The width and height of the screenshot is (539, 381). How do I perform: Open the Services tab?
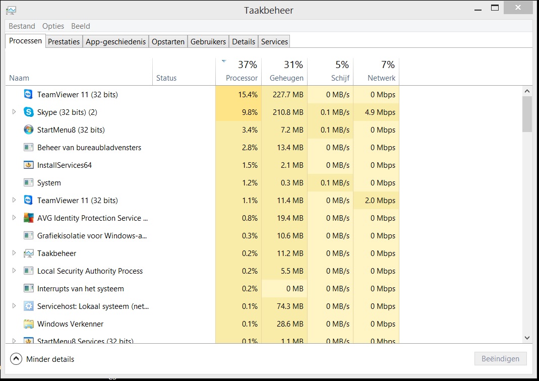[274, 41]
